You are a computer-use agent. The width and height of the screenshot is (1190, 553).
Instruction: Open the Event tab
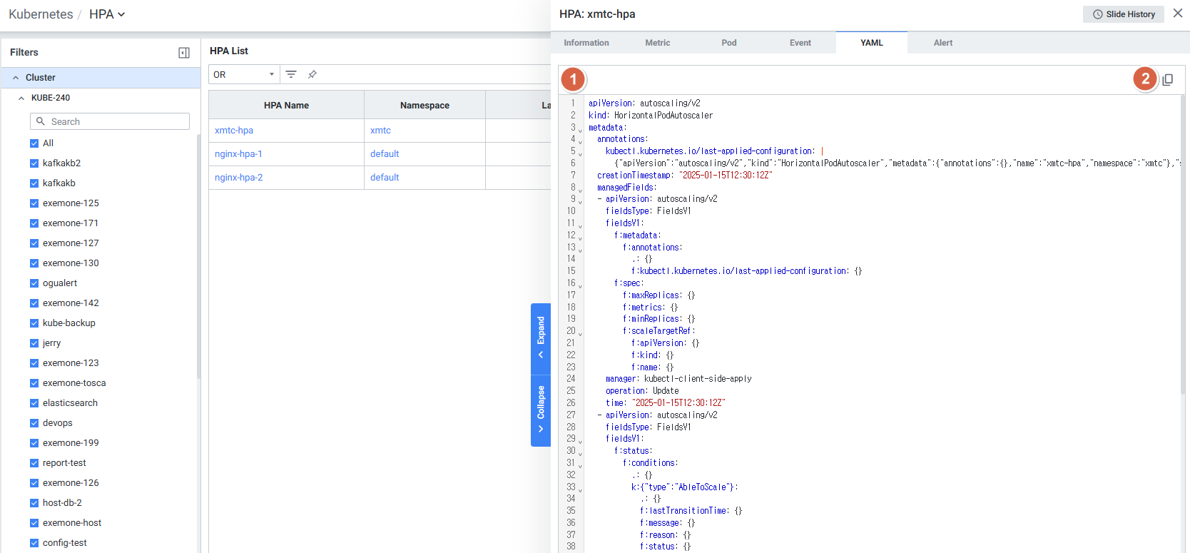point(800,43)
